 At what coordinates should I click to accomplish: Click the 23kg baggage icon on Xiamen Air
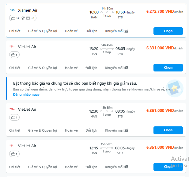15,18
